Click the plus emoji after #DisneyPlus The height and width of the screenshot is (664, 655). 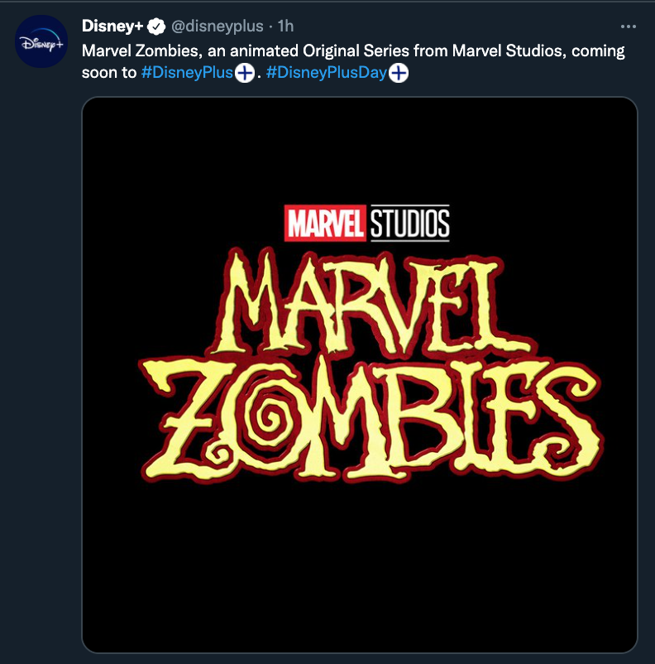tap(245, 74)
